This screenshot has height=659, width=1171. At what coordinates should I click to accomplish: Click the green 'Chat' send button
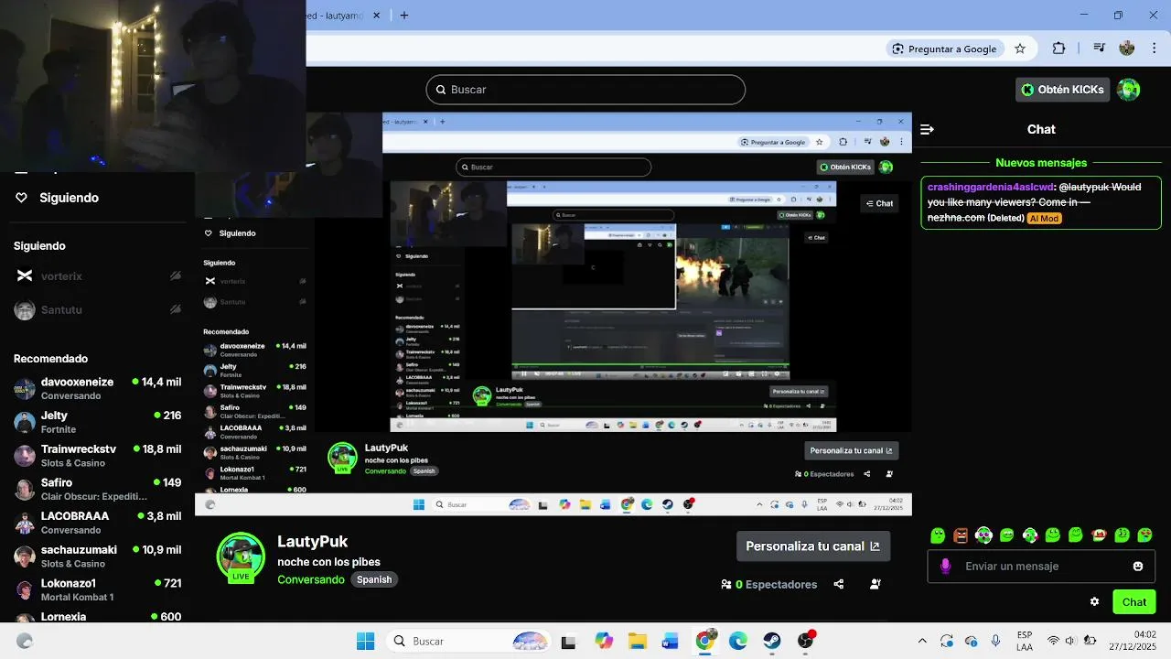1134,602
